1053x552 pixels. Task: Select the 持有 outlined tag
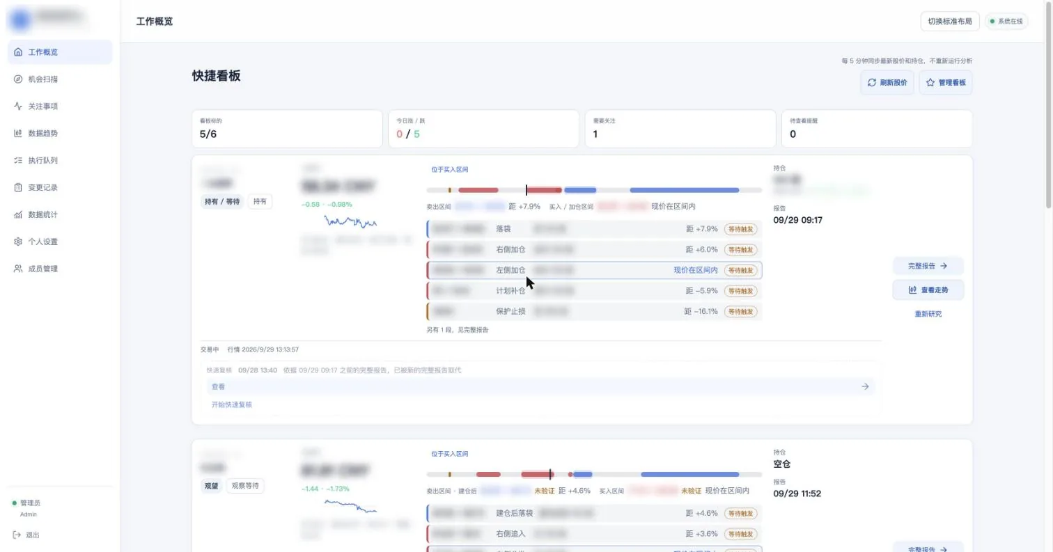(260, 202)
